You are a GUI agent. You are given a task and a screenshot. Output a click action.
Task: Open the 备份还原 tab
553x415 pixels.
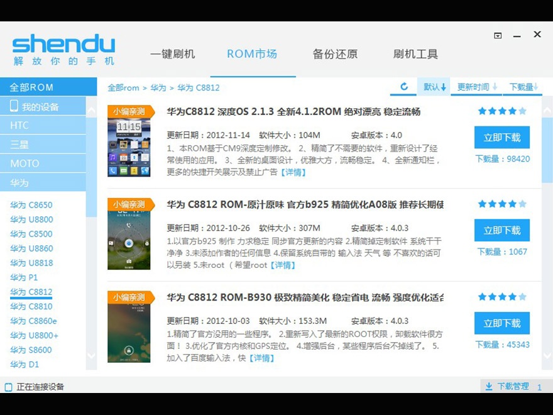(335, 54)
